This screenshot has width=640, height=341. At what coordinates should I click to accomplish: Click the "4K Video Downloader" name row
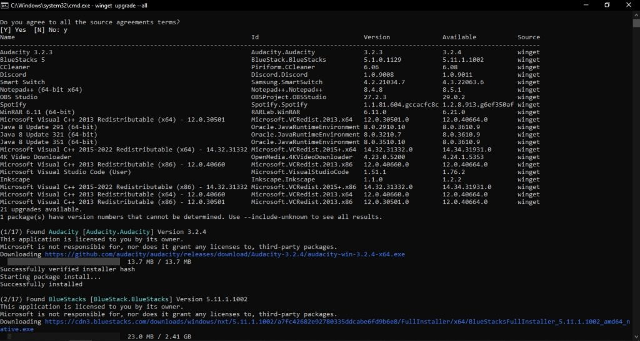pyautogui.click(x=36, y=156)
